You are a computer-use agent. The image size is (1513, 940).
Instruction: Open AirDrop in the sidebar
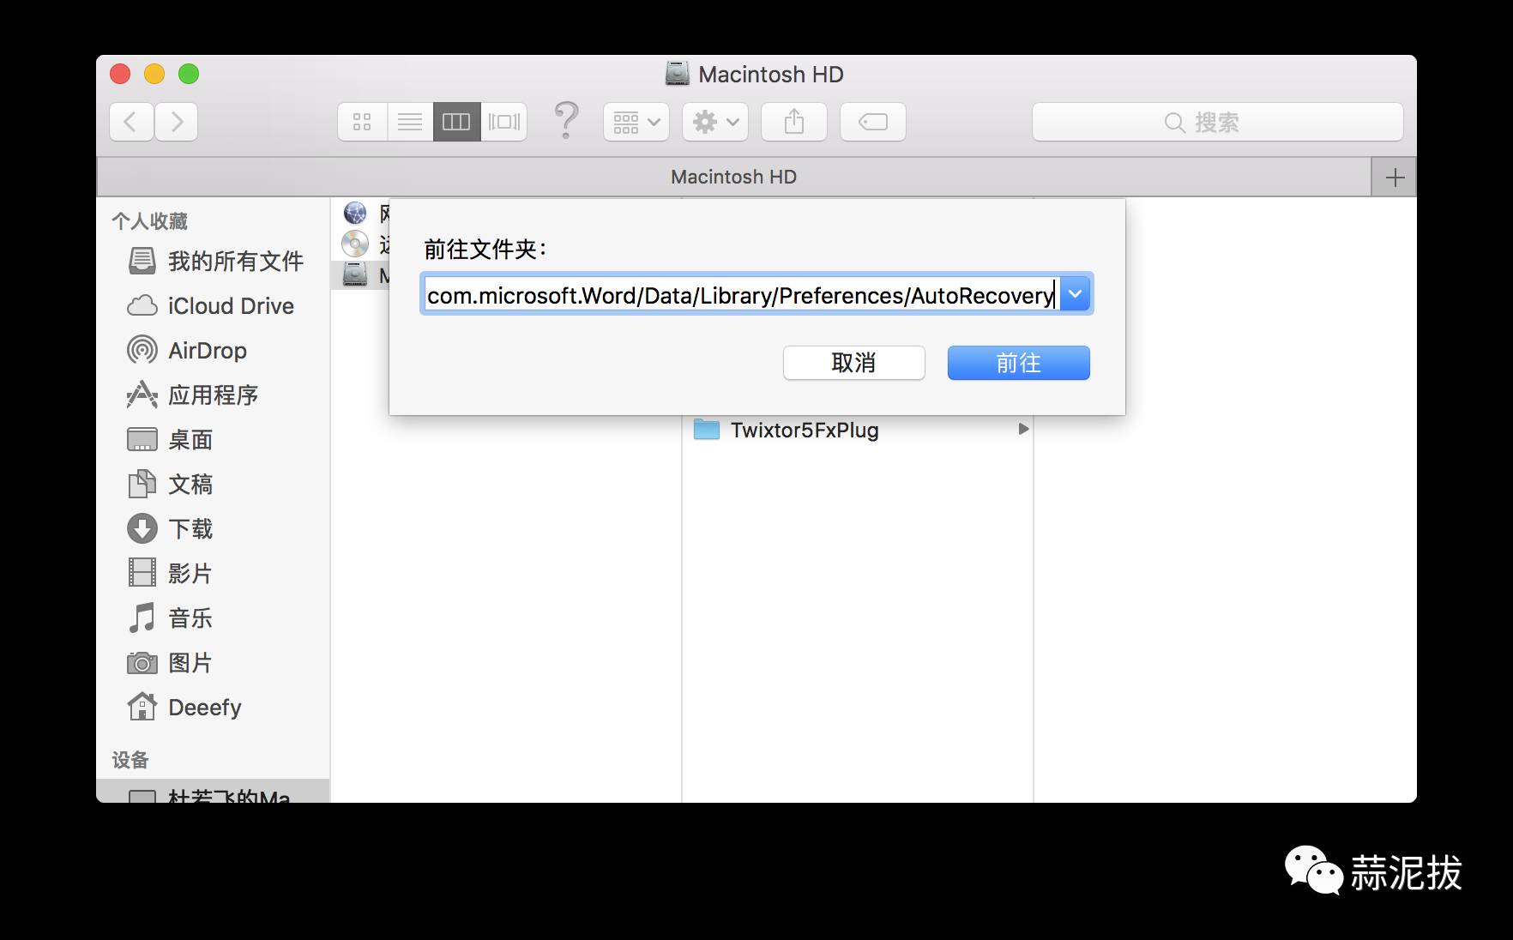(207, 351)
